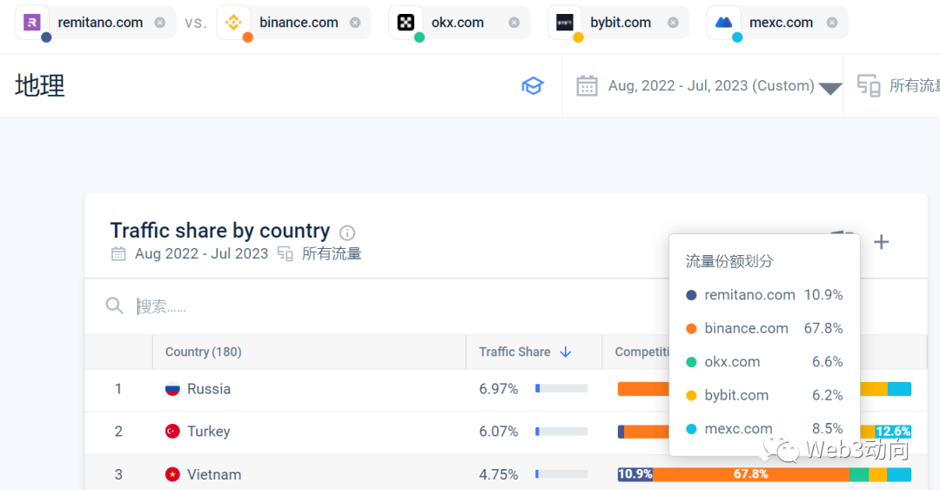Click Russia's 6.97% traffic share value
Screen dimensions: 940x490
click(x=498, y=389)
